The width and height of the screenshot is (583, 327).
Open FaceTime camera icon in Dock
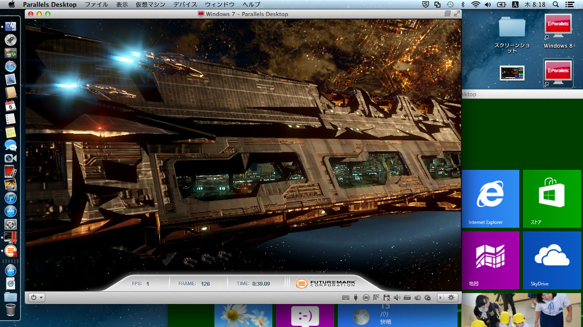click(x=10, y=158)
